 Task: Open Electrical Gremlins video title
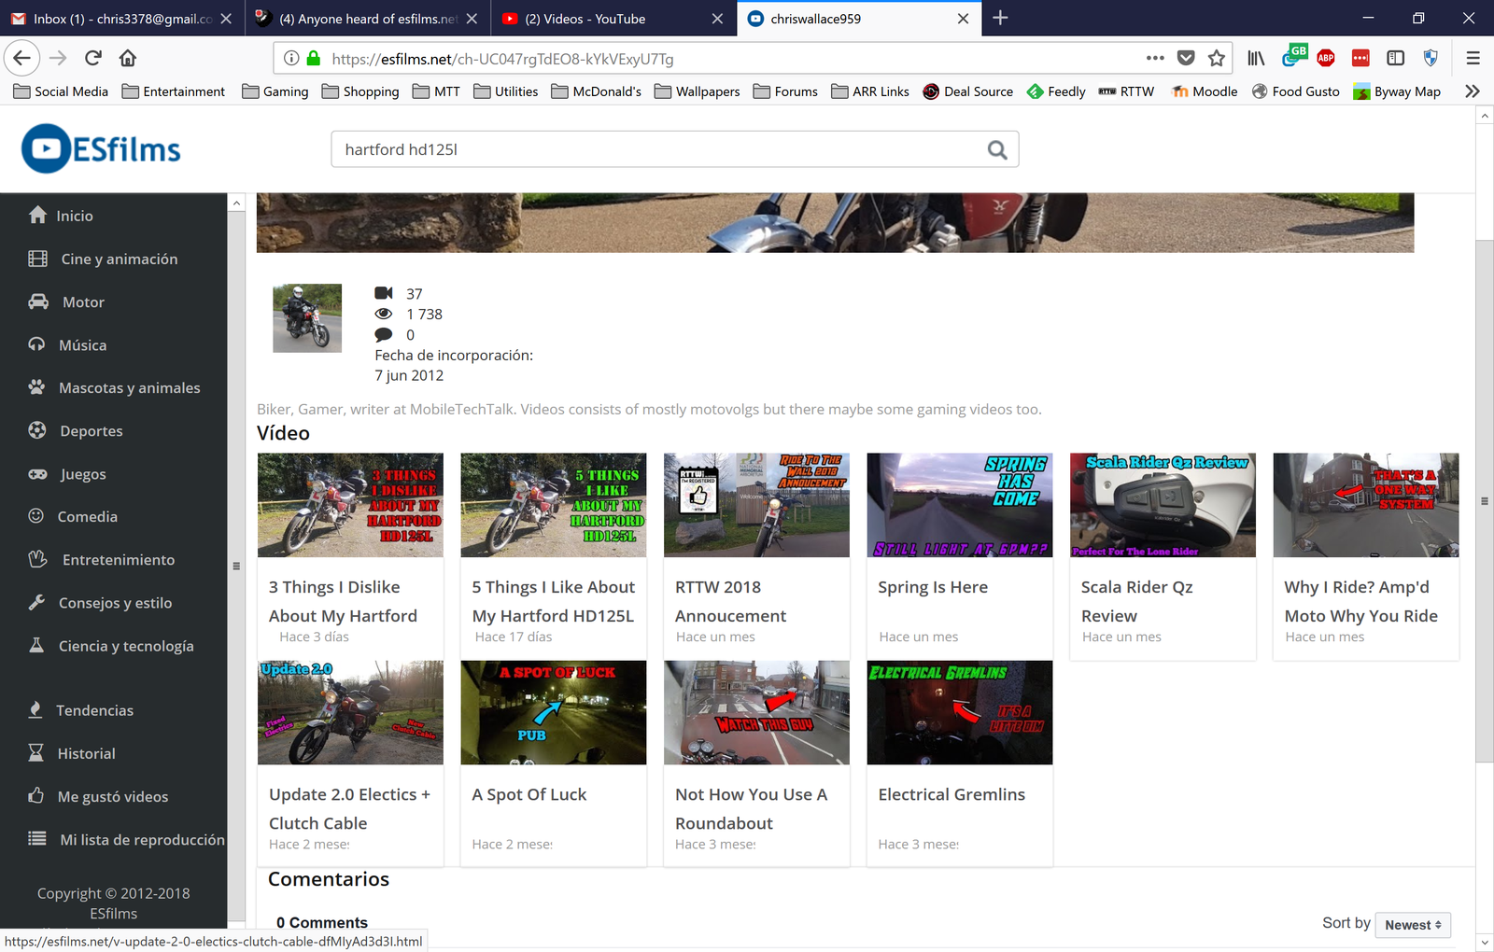951,794
